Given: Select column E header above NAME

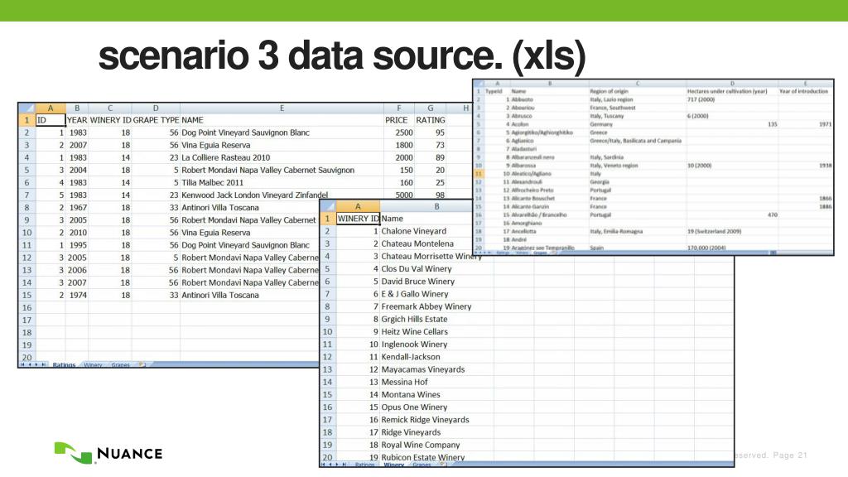Looking at the screenshot, I should (282, 108).
